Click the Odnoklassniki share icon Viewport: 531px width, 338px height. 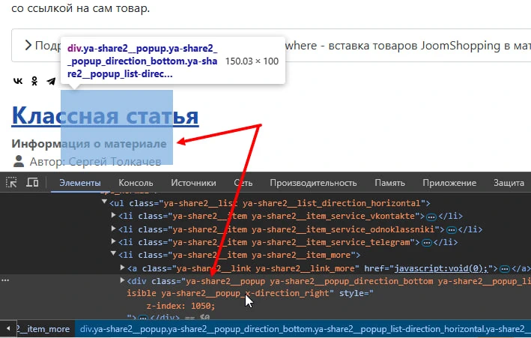click(x=34, y=81)
